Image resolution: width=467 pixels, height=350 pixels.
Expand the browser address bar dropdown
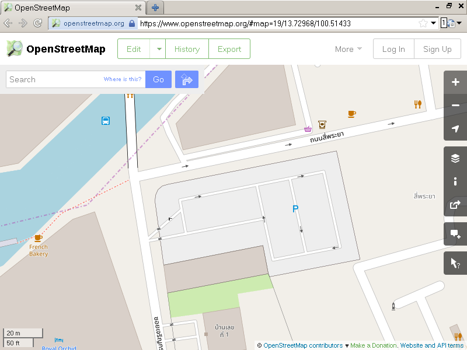[x=434, y=23]
